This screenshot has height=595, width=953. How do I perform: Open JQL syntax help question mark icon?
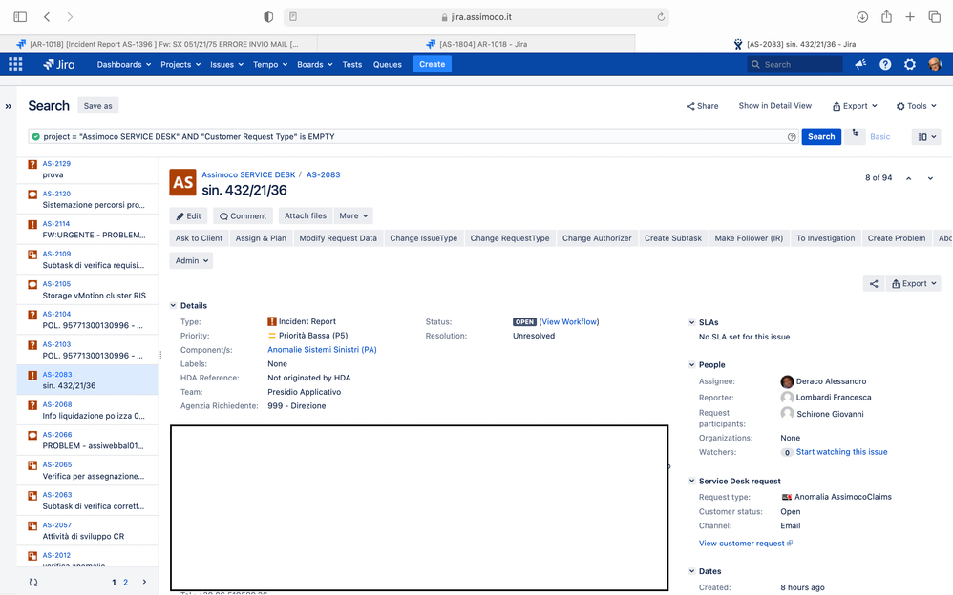coord(793,136)
